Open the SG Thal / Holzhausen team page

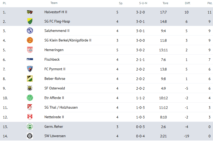61,107
